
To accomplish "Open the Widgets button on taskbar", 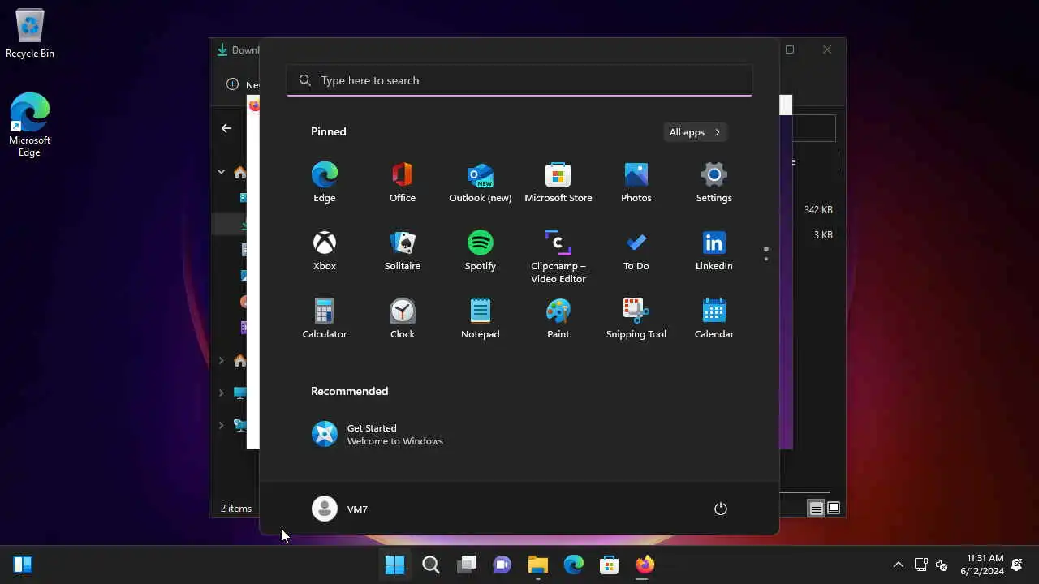I will 23,565.
